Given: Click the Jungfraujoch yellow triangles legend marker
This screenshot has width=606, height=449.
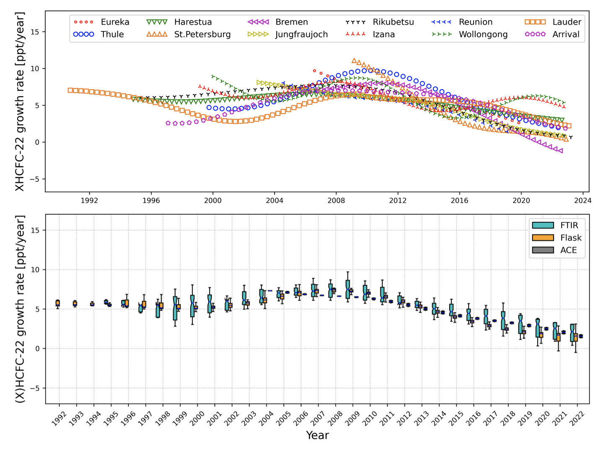Looking at the screenshot, I should point(258,34).
